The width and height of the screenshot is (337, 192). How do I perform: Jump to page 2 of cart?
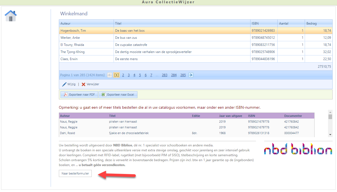(123, 75)
